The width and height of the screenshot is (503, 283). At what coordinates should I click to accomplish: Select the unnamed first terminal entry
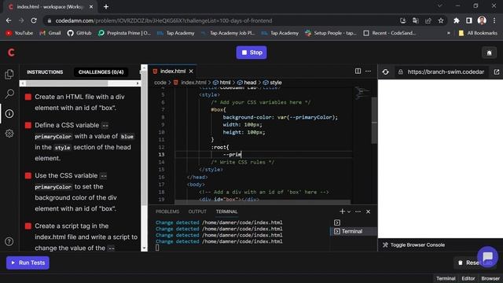click(337, 222)
